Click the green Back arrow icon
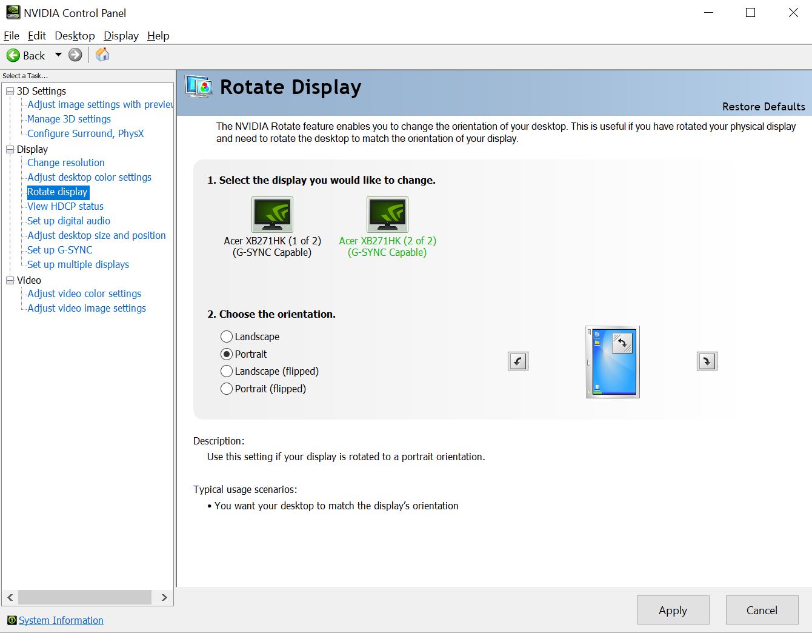Screen dimensions: 812x633 [x=13, y=55]
